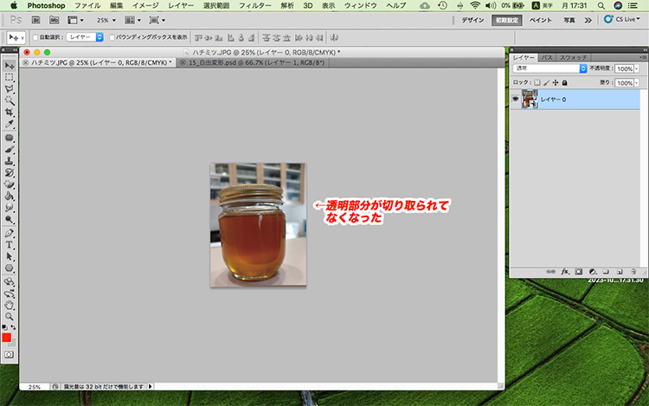Add a layer style with fx button
Image resolution: width=649 pixels, height=406 pixels.
pos(565,272)
